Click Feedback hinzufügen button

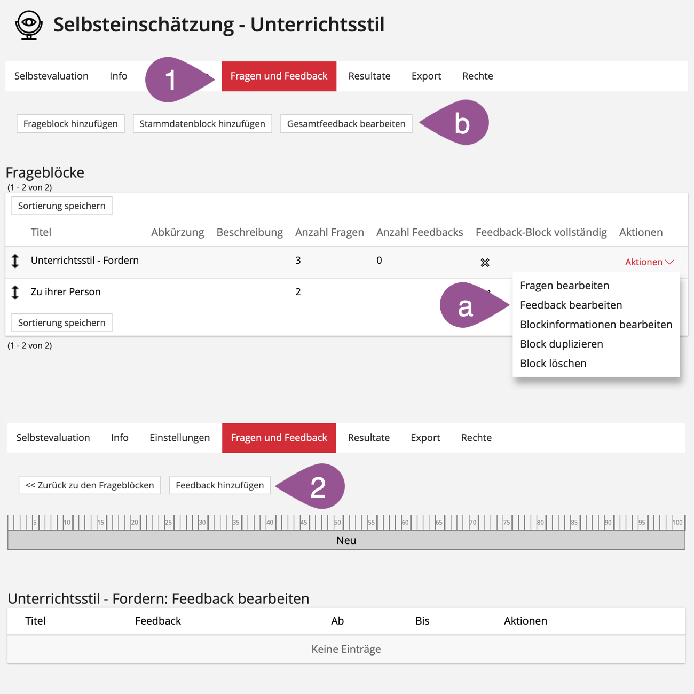tap(219, 485)
